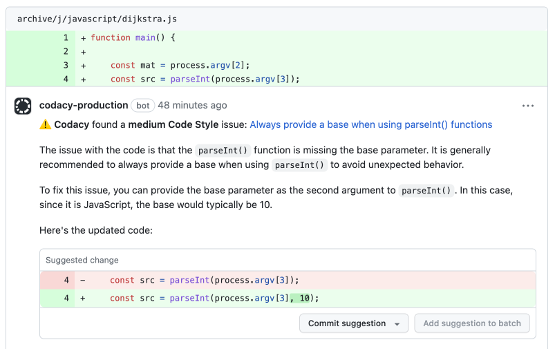Select line number 1 in the diff

66,37
